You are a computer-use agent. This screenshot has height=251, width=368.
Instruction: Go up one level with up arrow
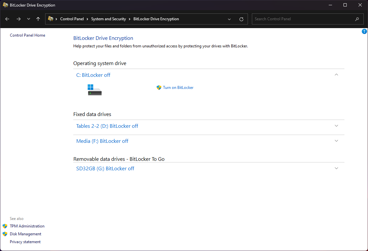pos(38,19)
